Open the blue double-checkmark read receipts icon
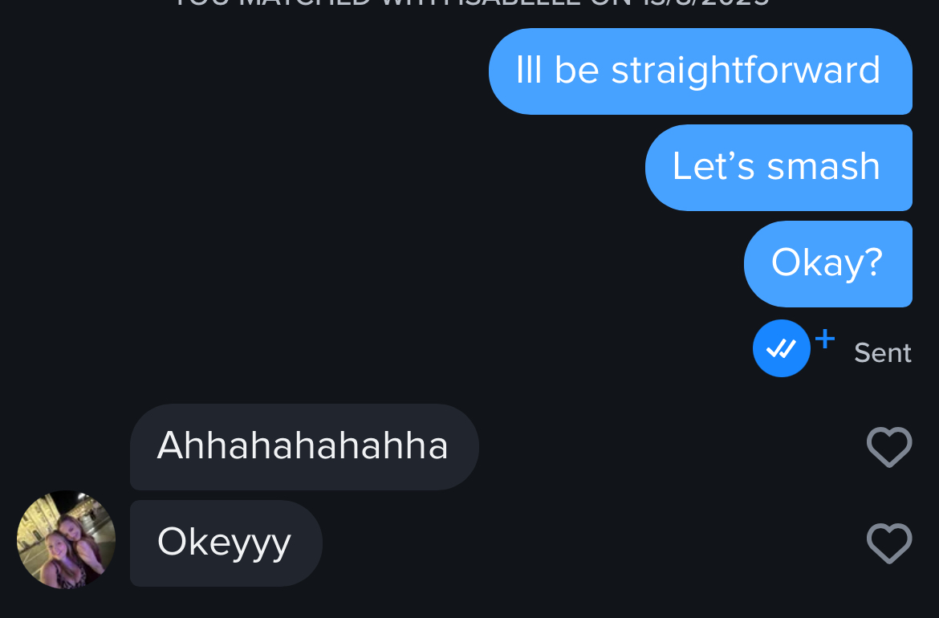The width and height of the screenshot is (939, 618). [782, 348]
